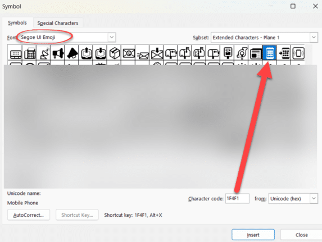Open the Subset dropdown
The image size is (322, 242).
pos(314,38)
